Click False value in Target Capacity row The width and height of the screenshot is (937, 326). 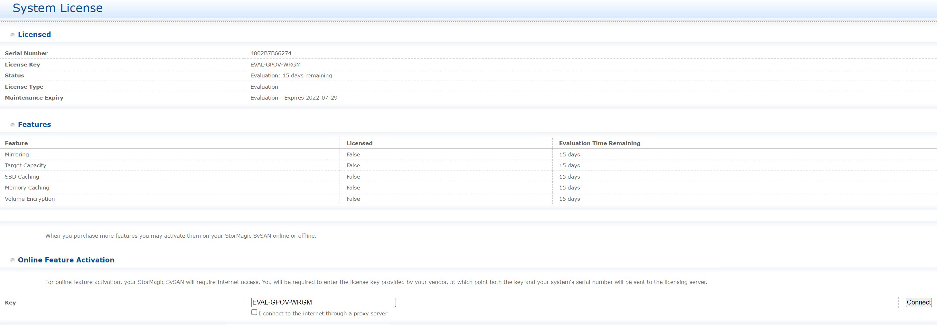coord(353,165)
